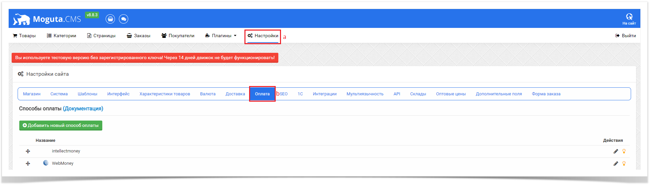This screenshot has width=652, height=186.
Task: Toggle WebMoney activity lightbulb
Action: pyautogui.click(x=624, y=164)
